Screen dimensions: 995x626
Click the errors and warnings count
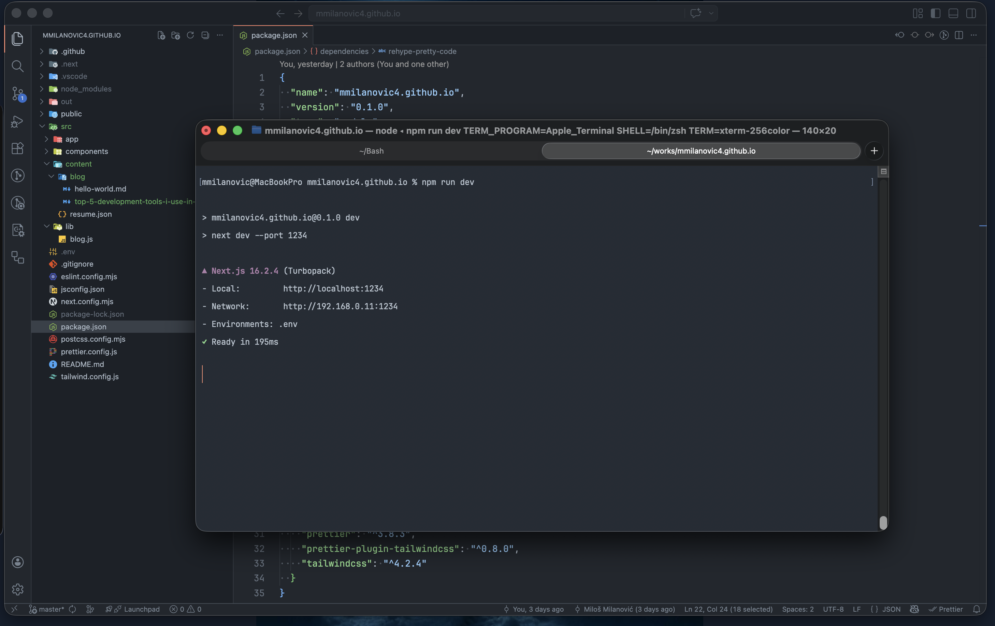186,609
